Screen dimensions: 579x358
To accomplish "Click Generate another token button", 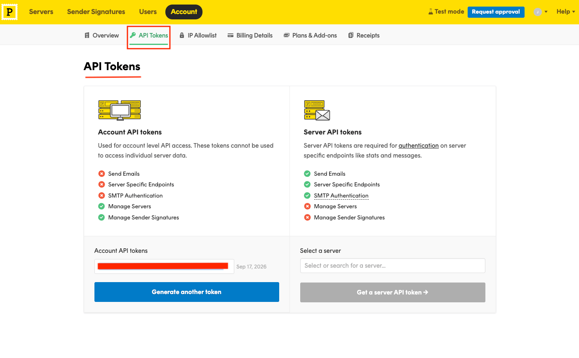I will point(187,292).
